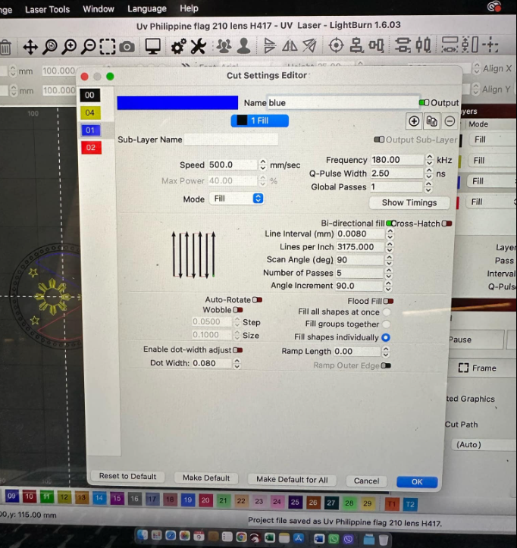Image resolution: width=517 pixels, height=548 pixels.
Task: Select the red 02 layer swatch
Action: (90, 148)
